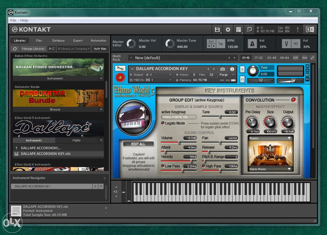Image resolution: width=327 pixels, height=235 pixels.
Task: Click the accordion instrument picture
Action: [133, 117]
